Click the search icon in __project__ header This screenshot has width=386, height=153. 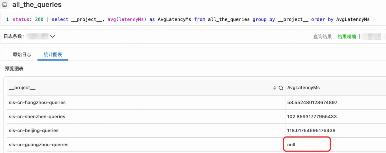pos(281,88)
